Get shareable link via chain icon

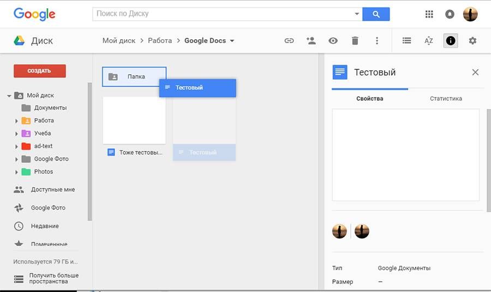(289, 41)
